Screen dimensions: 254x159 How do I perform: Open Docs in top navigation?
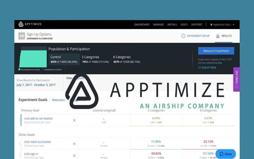[184, 24]
